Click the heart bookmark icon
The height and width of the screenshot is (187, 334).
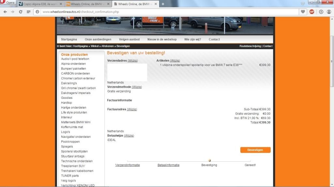tap(303, 12)
